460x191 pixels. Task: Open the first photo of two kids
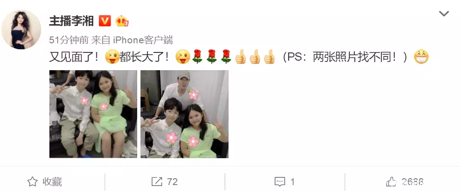click(93, 114)
